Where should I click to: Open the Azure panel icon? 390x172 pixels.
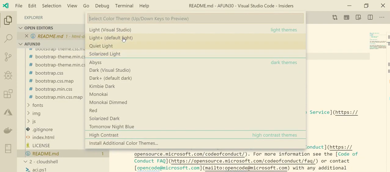point(8,112)
